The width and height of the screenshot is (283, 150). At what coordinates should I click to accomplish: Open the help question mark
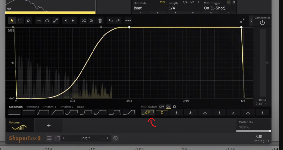click(115, 138)
